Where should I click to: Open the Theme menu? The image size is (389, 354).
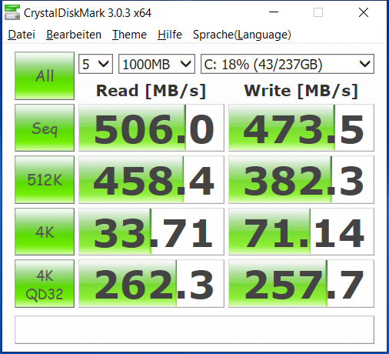click(x=129, y=35)
